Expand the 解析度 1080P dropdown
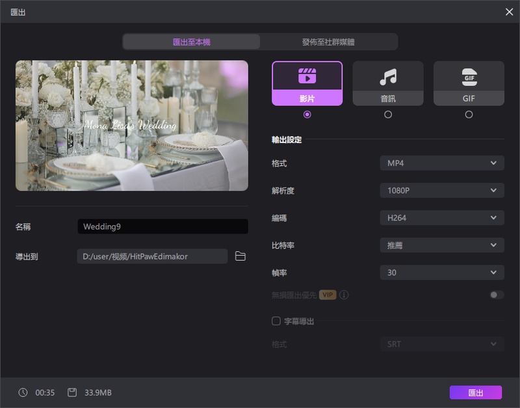Image resolution: width=520 pixels, height=408 pixels. (x=442, y=190)
